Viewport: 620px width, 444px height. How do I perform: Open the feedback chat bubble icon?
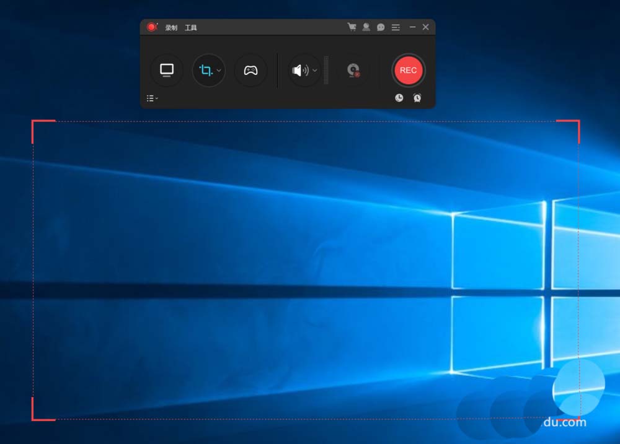coord(381,27)
